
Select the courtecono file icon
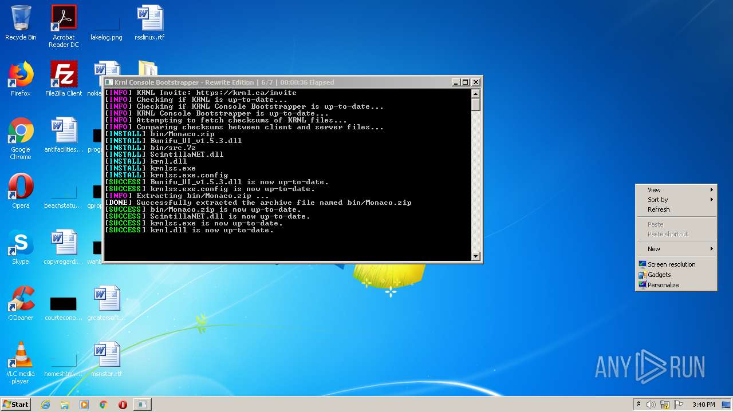[x=64, y=308]
